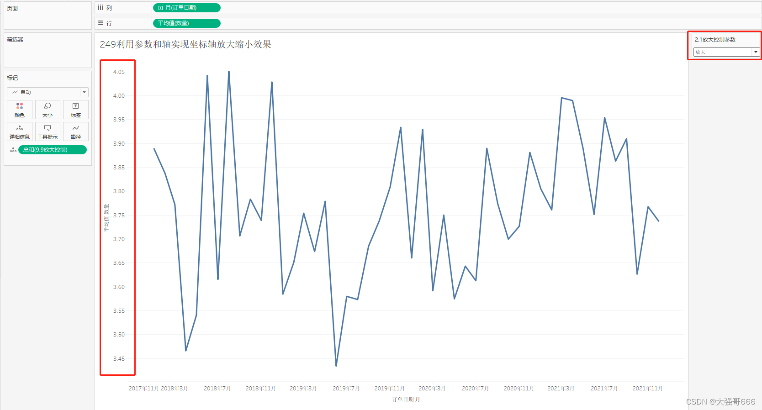
Task: Click the chart title 249利用参数和轴实现坐标轴放大缩小效果
Action: [185, 44]
